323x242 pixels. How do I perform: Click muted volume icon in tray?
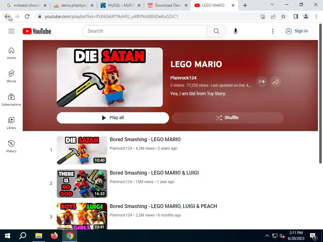(282, 236)
